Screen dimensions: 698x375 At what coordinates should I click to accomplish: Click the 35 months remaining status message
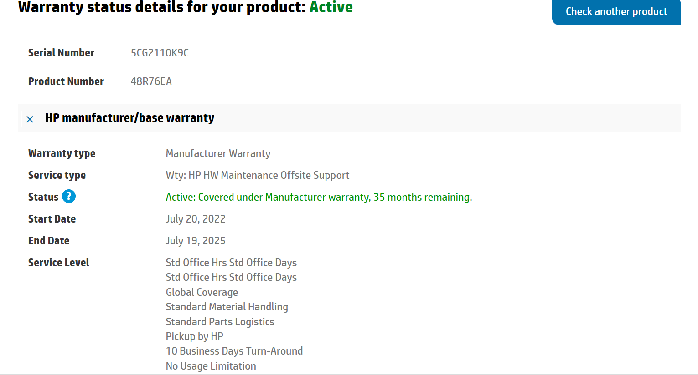click(319, 197)
